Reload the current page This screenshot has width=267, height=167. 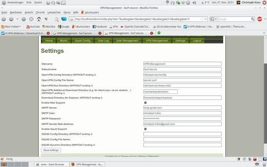[24, 19]
